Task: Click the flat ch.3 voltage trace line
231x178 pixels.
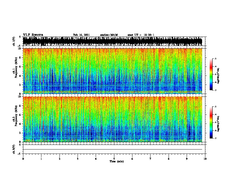Action: pos(113,149)
